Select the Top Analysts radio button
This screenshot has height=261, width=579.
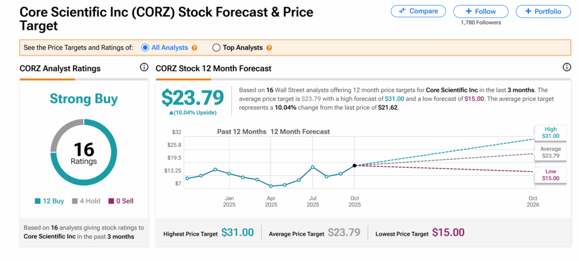tap(216, 48)
